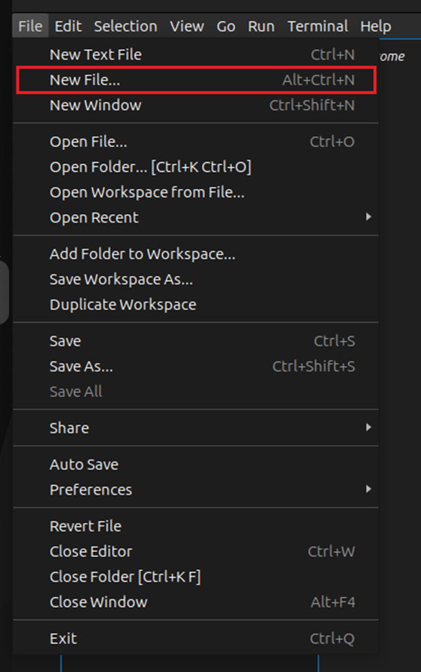This screenshot has width=421, height=672.
Task: Select New Text File menu entry
Action: click(95, 55)
